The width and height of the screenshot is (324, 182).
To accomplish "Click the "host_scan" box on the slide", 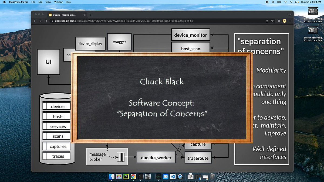I will point(191,47).
